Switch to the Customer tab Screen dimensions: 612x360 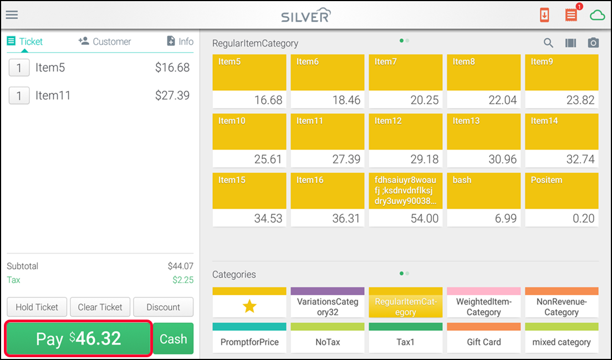(x=105, y=42)
